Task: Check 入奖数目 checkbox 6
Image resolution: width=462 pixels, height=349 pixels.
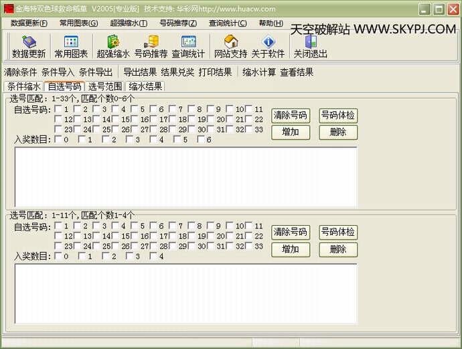Action: (x=201, y=140)
